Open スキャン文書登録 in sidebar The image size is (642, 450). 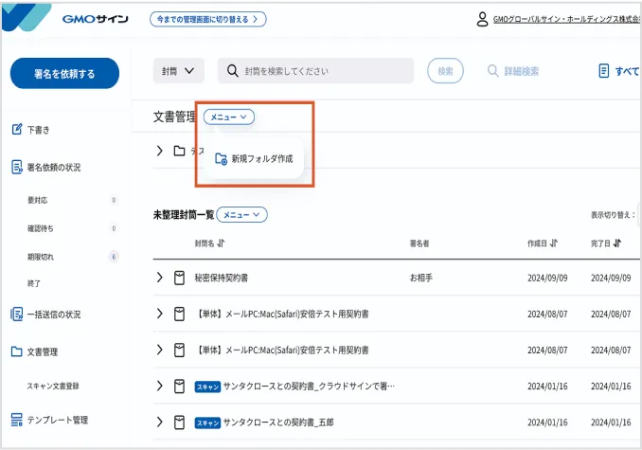point(53,386)
